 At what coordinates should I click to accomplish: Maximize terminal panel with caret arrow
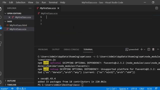[158, 49]
